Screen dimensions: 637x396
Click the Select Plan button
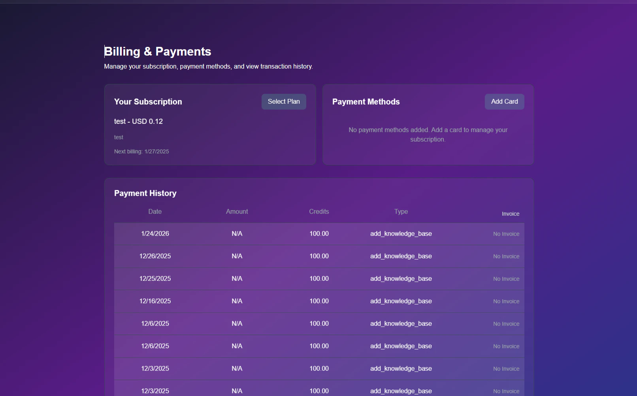(283, 101)
